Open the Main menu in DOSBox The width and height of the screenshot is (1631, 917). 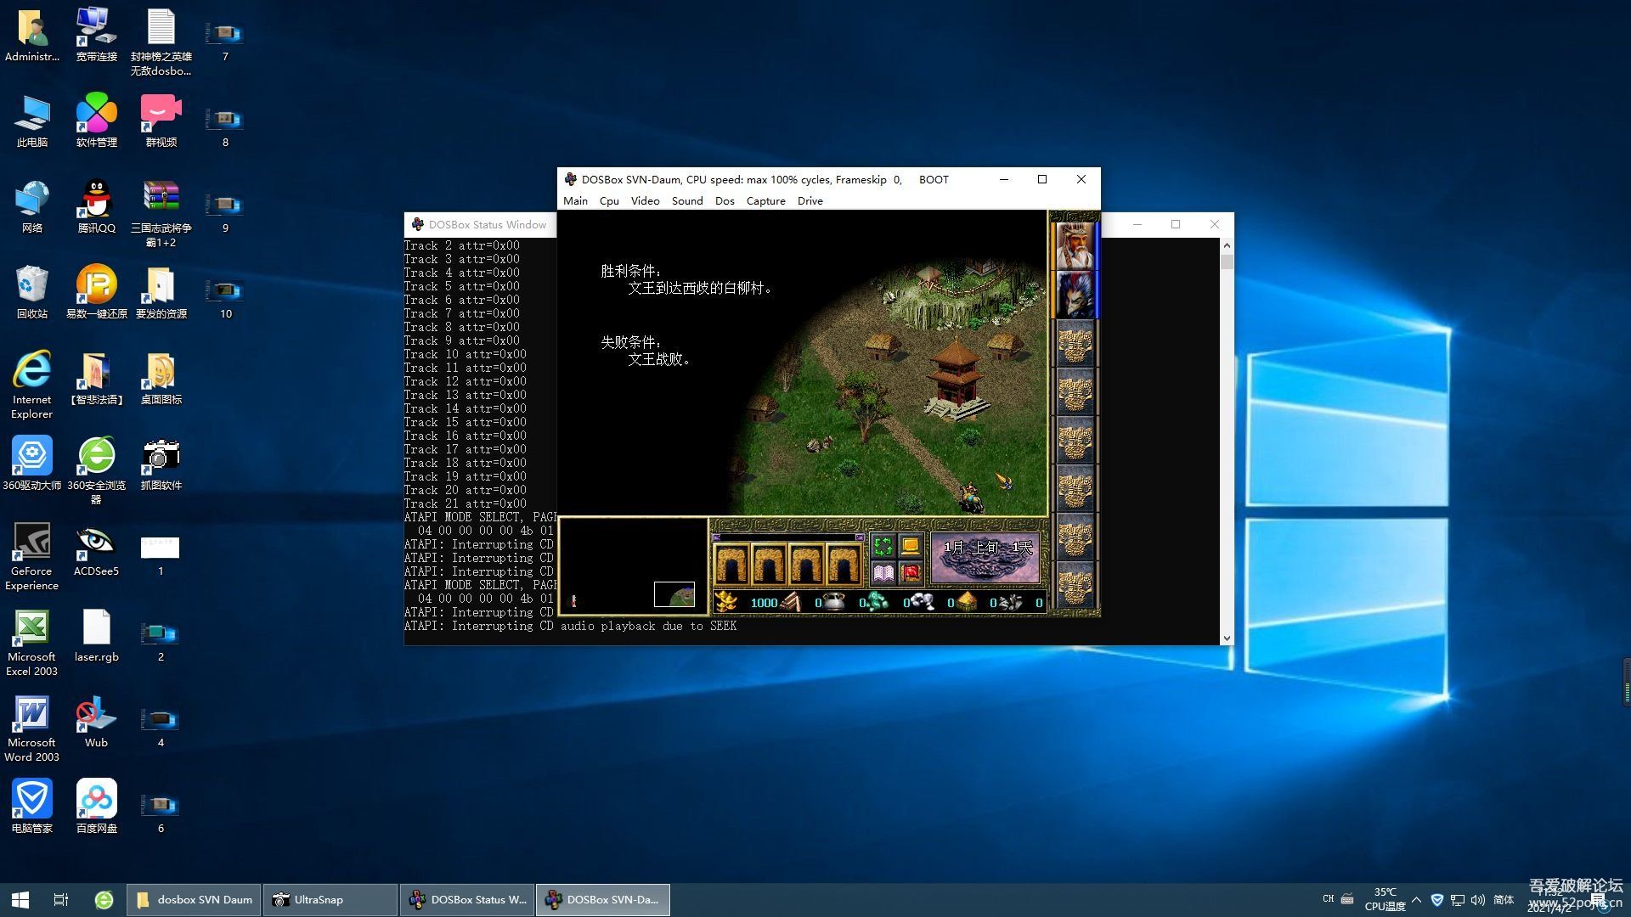click(575, 201)
